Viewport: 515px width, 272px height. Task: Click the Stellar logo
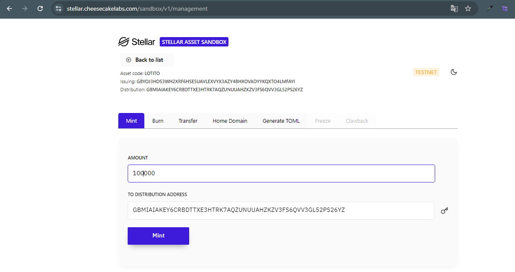coord(137,42)
